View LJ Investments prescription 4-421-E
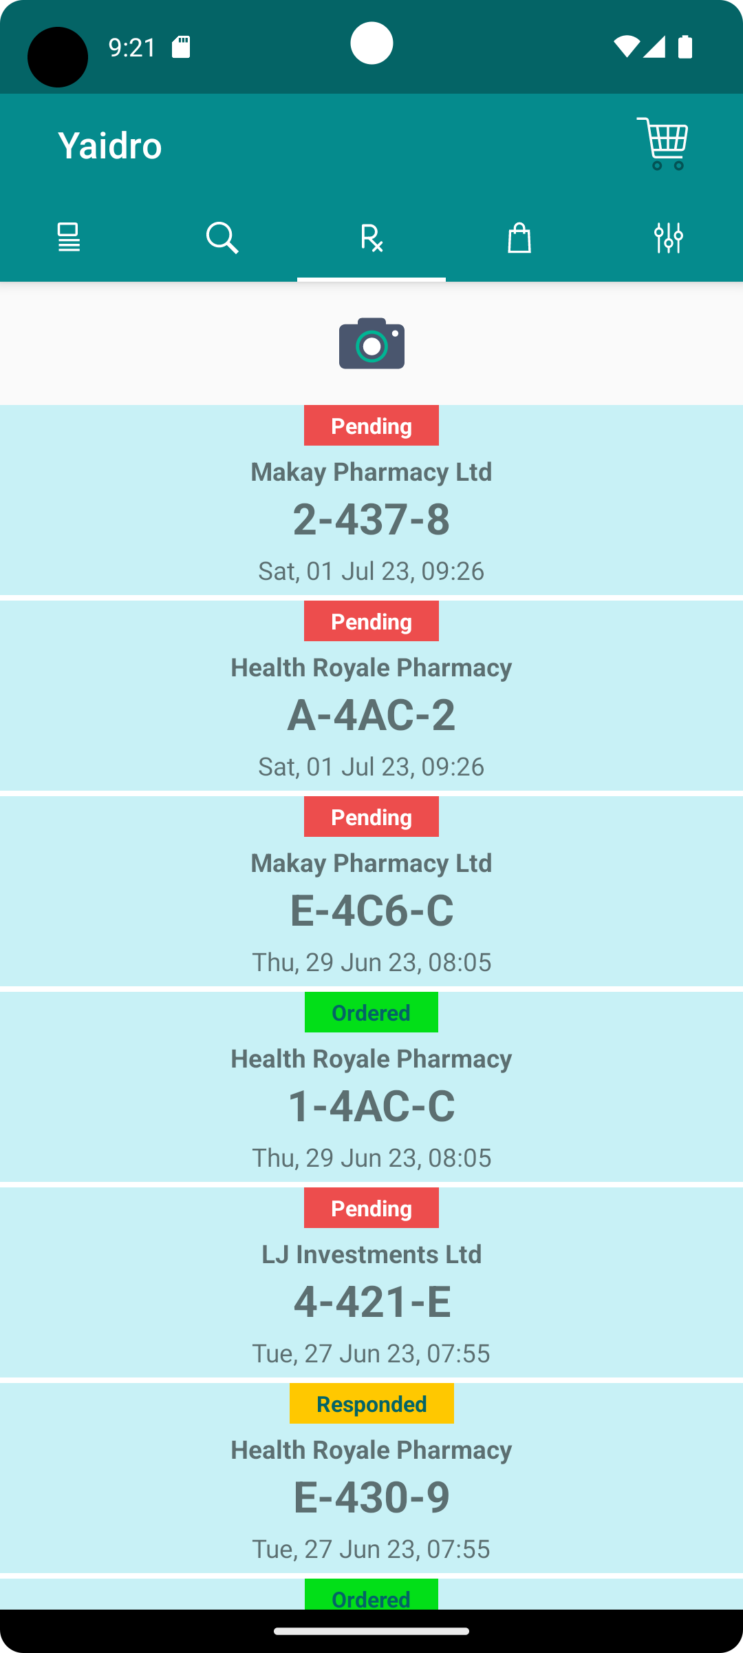The image size is (743, 1653). point(371,1301)
